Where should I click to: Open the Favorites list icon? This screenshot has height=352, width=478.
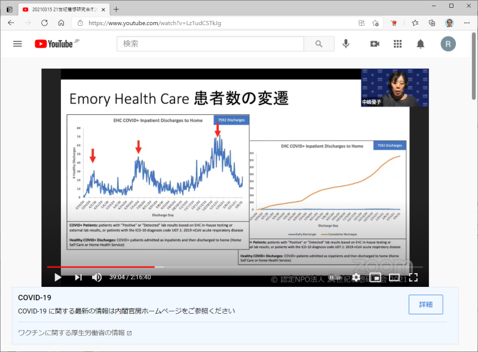click(415, 23)
